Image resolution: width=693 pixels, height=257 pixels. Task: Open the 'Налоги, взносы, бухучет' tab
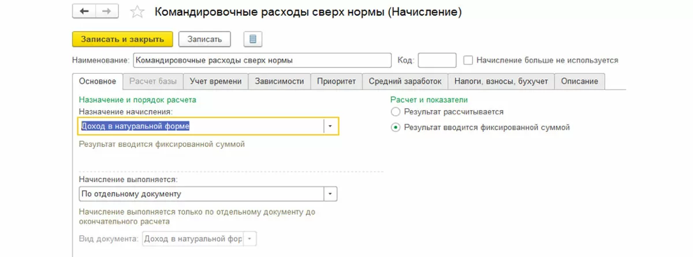(x=501, y=81)
